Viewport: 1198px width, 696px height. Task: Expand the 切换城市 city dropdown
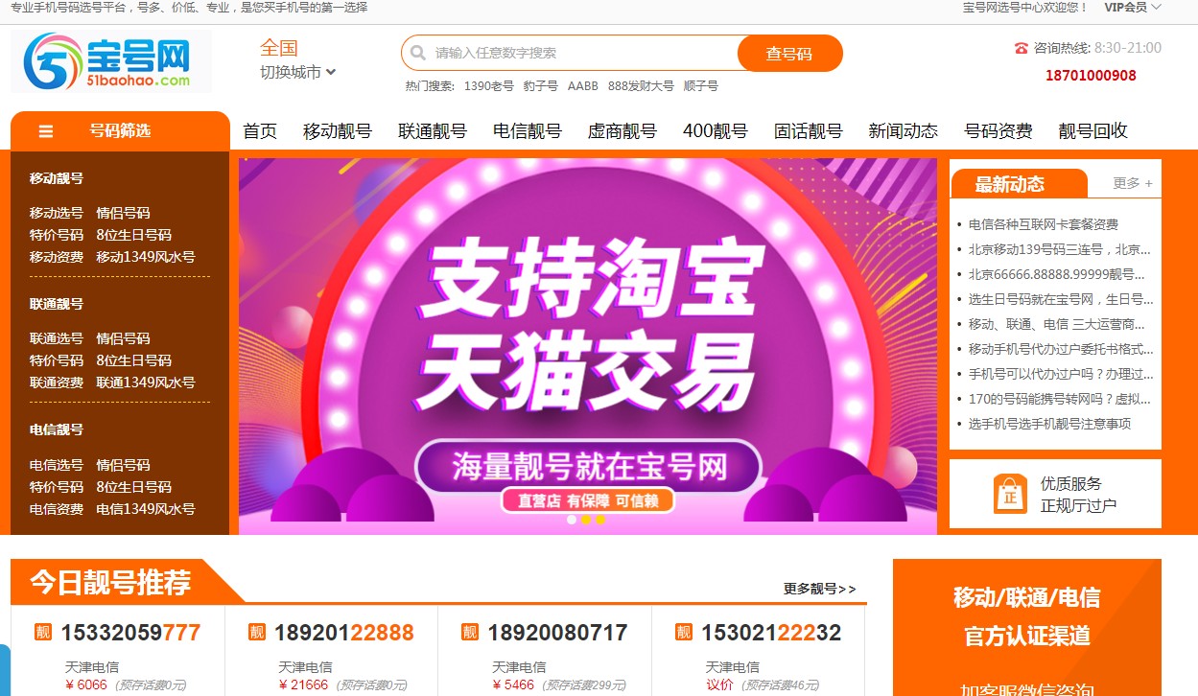tap(297, 72)
